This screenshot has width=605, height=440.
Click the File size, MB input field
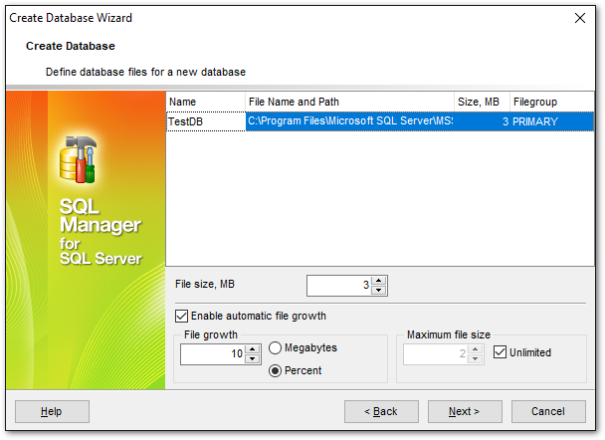click(x=338, y=286)
